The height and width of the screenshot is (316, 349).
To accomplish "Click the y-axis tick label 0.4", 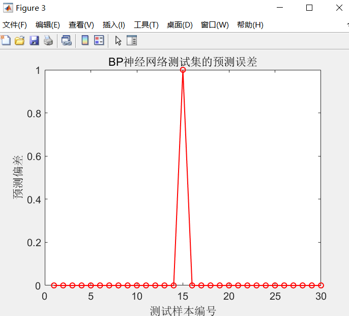I will [x=34, y=200].
